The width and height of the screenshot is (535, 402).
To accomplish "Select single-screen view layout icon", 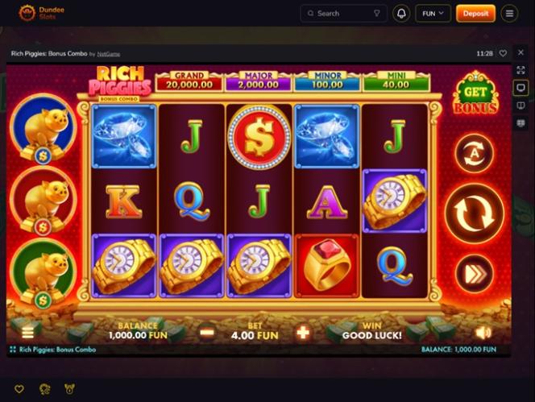I will point(520,88).
